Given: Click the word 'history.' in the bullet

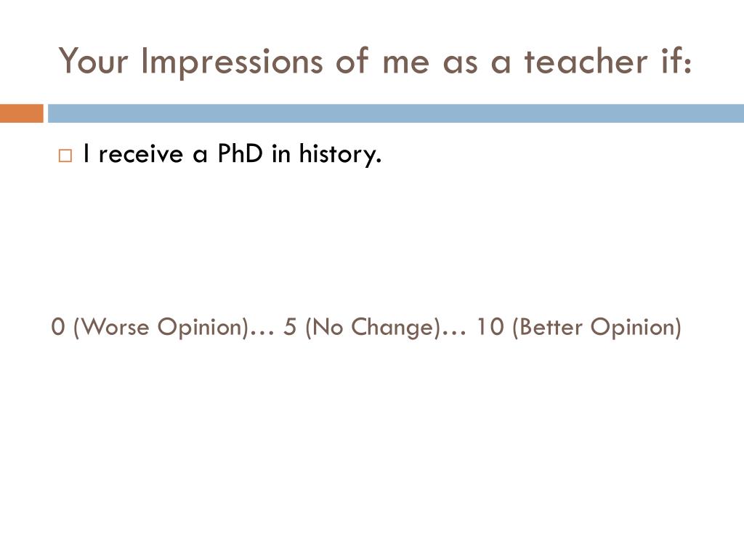Looking at the screenshot, I should [340, 154].
